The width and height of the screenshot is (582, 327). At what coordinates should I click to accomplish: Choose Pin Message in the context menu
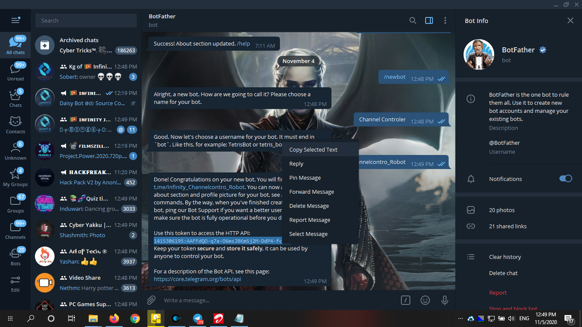tap(320, 178)
